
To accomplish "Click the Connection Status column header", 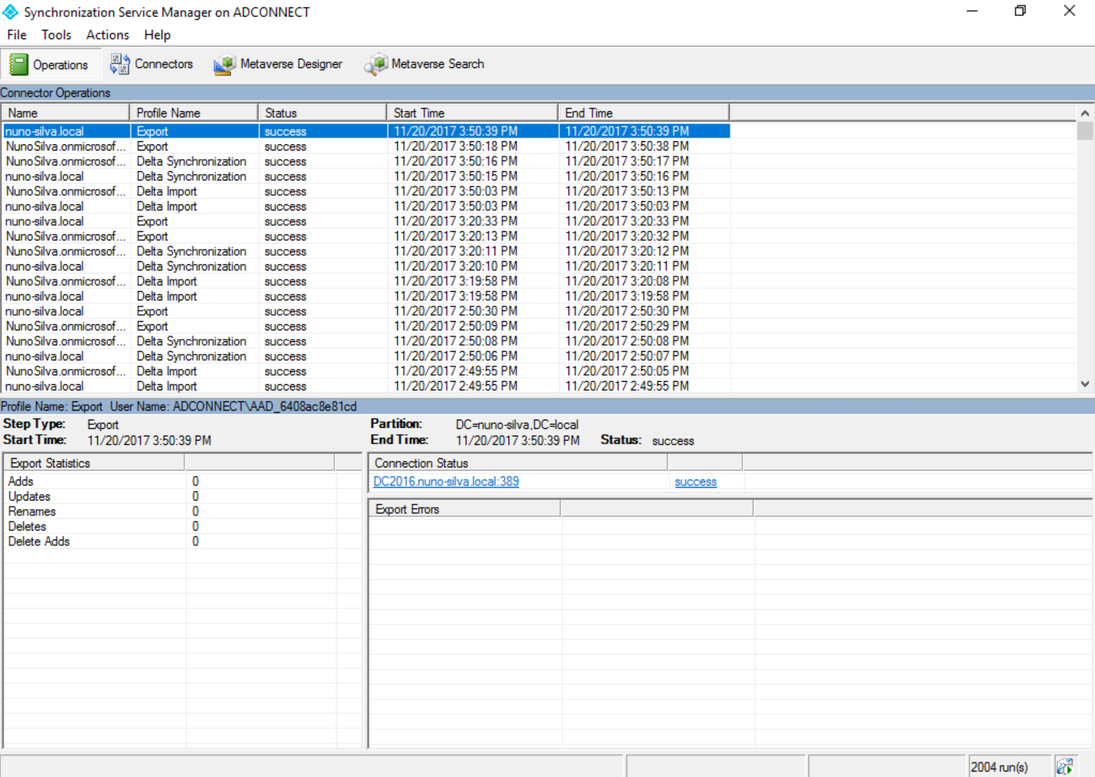I will [x=518, y=463].
